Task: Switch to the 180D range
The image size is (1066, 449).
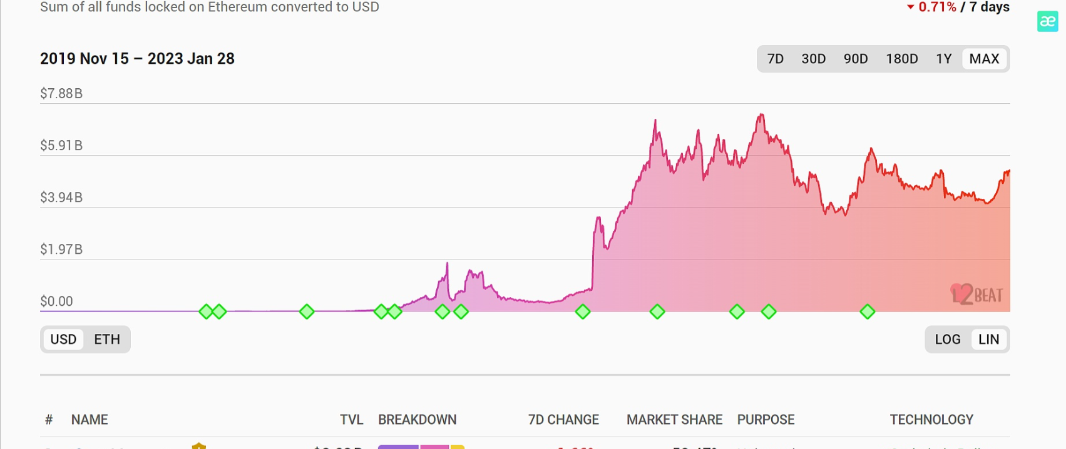Action: (x=901, y=59)
